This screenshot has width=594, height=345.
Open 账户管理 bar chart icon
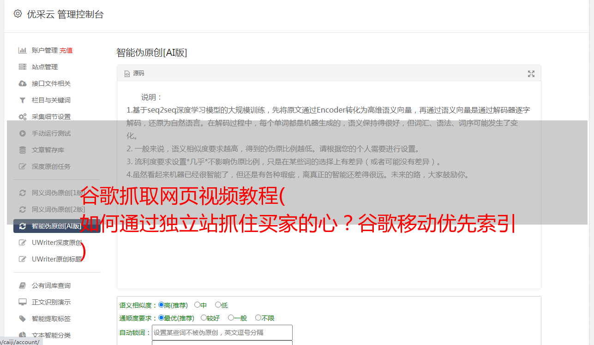22,50
